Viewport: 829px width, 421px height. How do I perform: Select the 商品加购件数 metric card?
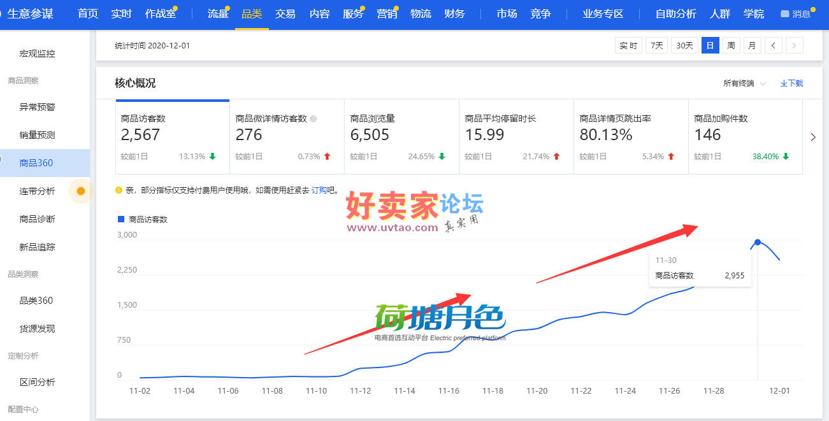click(x=745, y=136)
